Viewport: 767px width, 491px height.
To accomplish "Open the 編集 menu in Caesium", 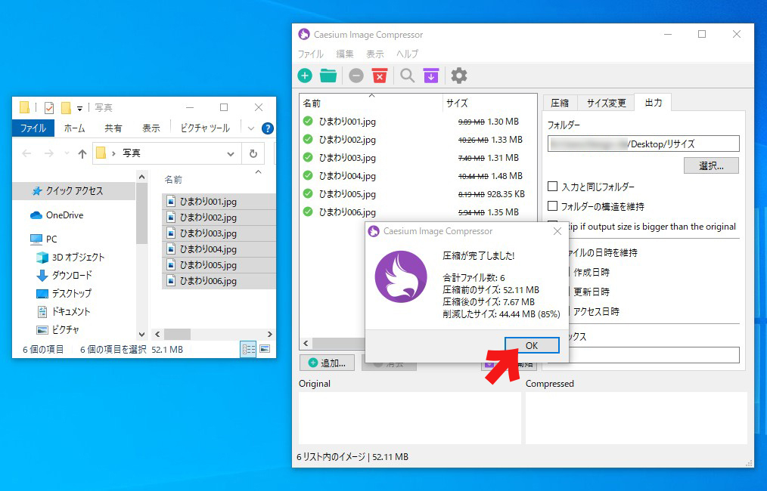I will [x=345, y=54].
